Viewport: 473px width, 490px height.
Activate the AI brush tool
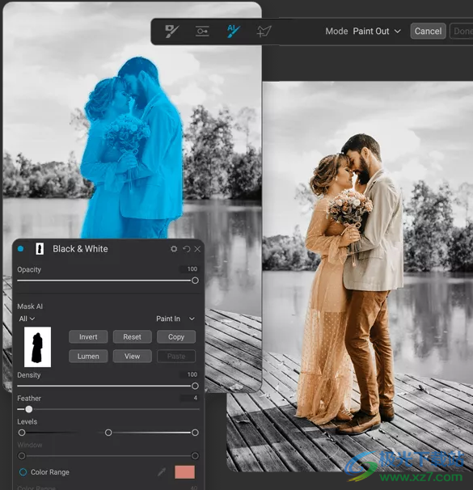pyautogui.click(x=233, y=32)
